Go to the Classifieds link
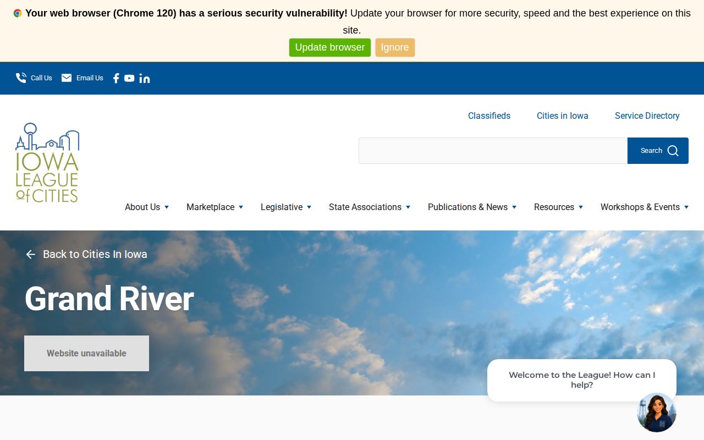The image size is (704, 440). pos(489,116)
